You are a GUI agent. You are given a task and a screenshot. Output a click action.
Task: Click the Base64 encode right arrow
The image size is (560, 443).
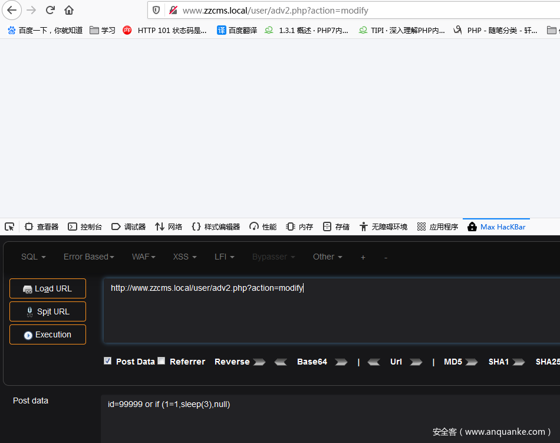(x=341, y=362)
